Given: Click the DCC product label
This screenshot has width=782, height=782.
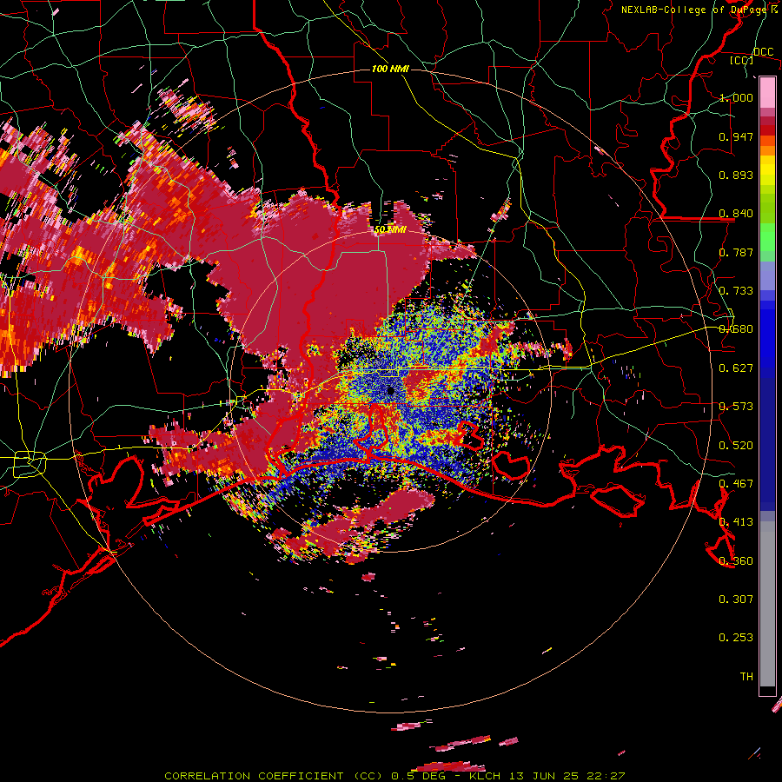Looking at the screenshot, I should point(763,51).
